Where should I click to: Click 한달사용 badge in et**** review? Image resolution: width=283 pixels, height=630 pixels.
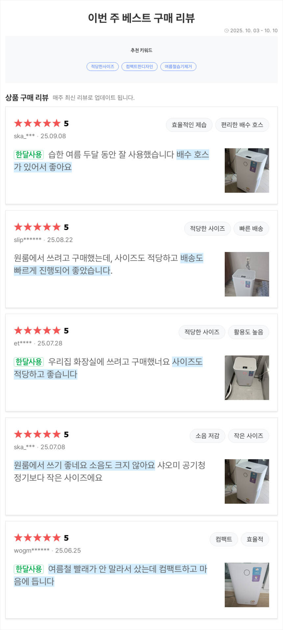pyautogui.click(x=29, y=362)
